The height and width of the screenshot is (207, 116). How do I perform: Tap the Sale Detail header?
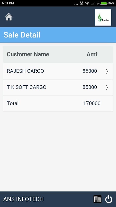tap(22, 35)
